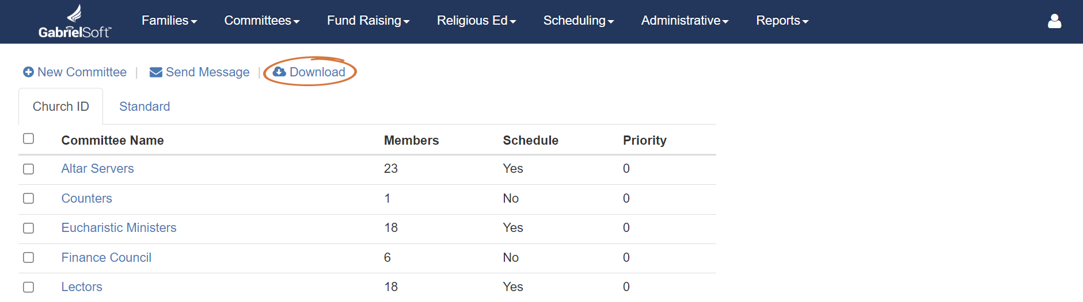Toggle the select-all committees checkbox
This screenshot has width=1083, height=302.
(x=28, y=138)
